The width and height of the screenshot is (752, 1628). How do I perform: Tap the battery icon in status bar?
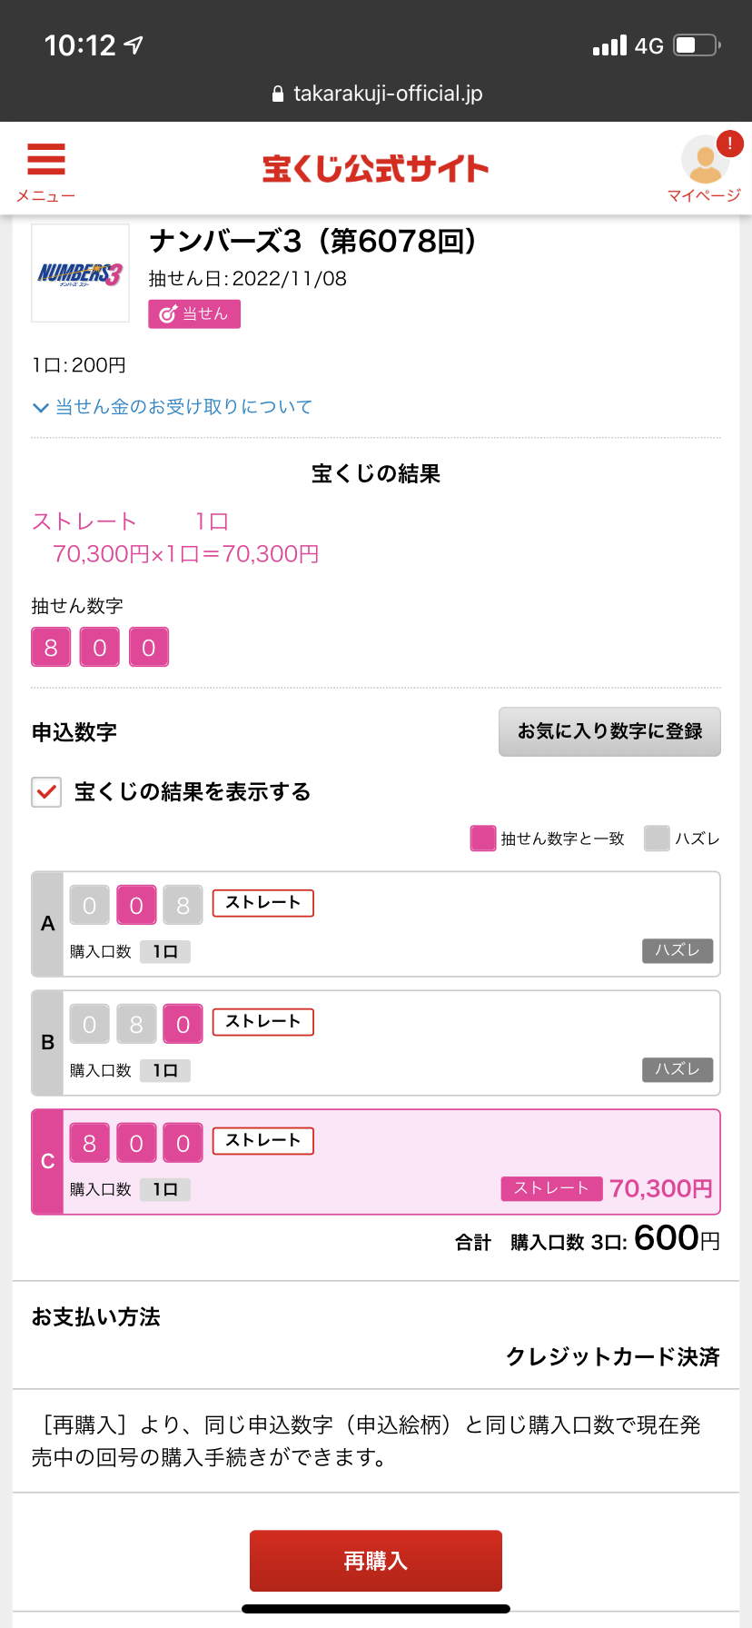click(x=697, y=45)
